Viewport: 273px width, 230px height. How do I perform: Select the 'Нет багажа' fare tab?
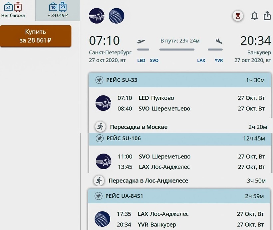click(13, 10)
